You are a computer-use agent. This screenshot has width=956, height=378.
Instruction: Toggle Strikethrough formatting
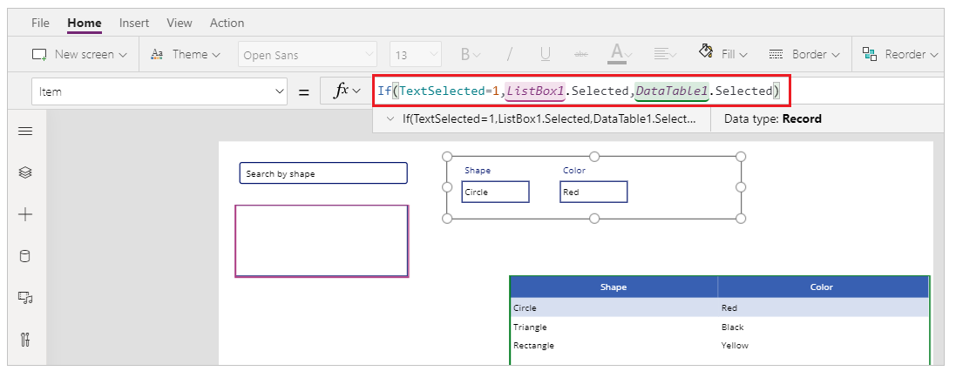pyautogui.click(x=581, y=54)
